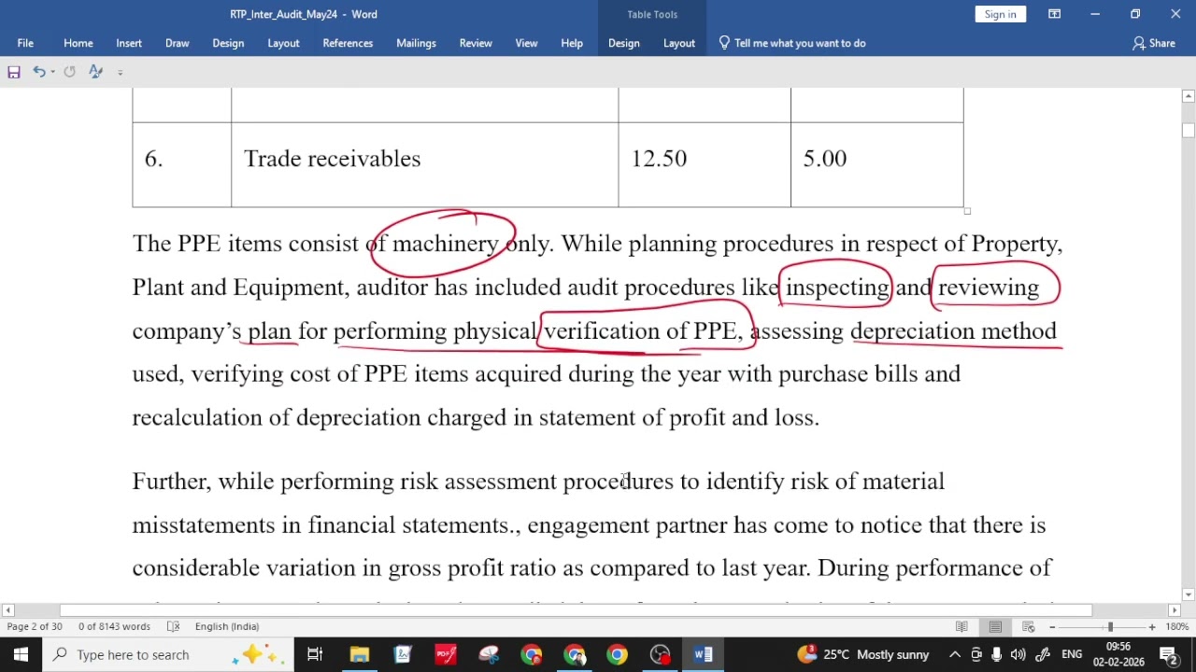Click the Repeat/Redo icon
The image size is (1196, 672).
(70, 72)
